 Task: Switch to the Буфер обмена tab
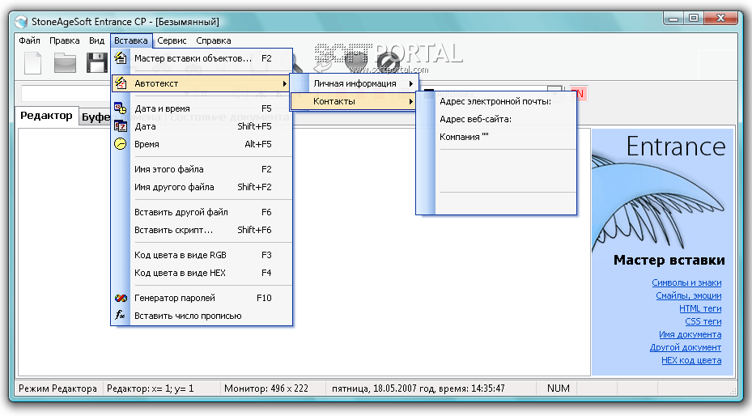click(x=96, y=117)
